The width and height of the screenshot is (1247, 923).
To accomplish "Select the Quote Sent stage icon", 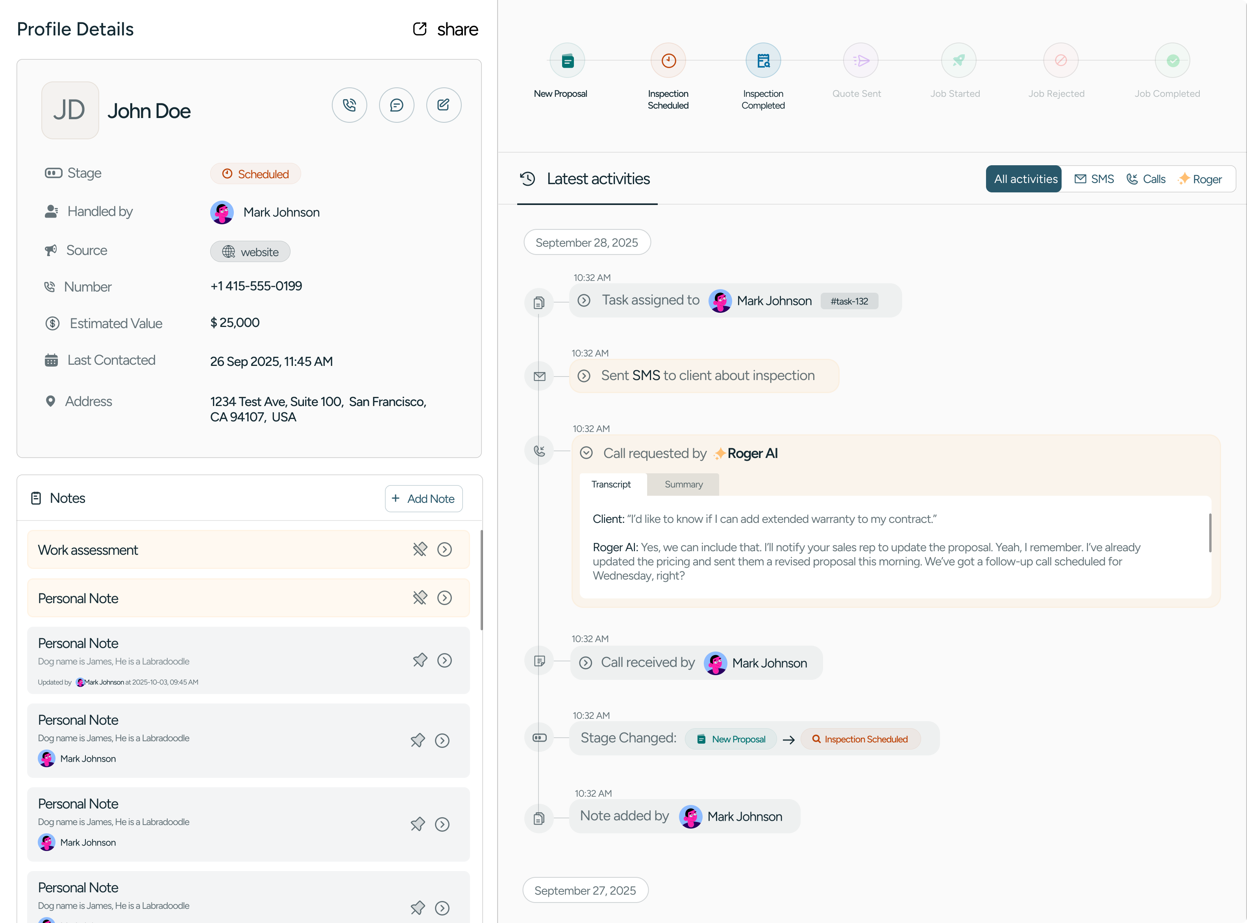I will click(860, 60).
